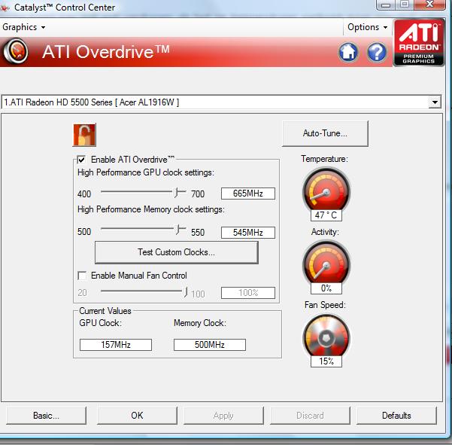Open the Options menu
Viewport: 452px width, 445px height.
367,27
